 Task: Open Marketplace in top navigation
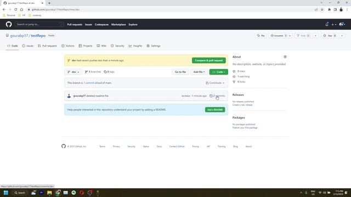(118, 25)
